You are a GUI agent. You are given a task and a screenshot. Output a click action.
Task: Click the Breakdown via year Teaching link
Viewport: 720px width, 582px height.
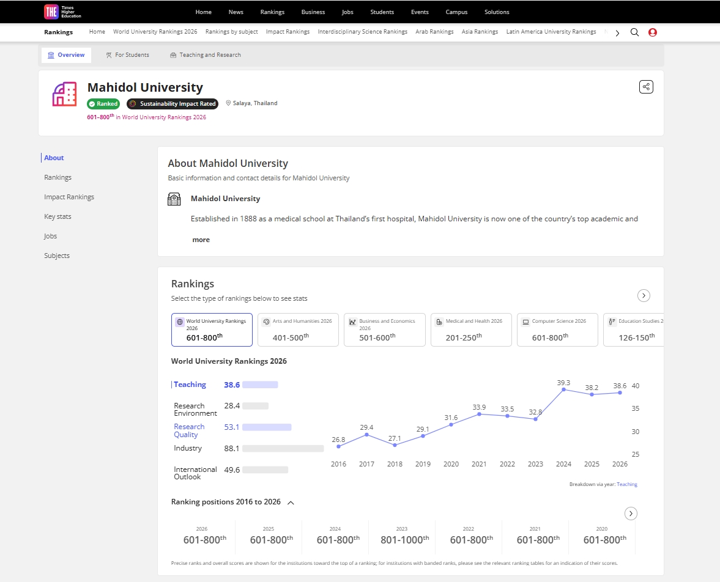(627, 484)
